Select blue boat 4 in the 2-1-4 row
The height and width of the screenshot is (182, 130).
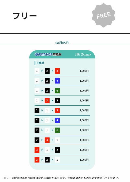coord(57,120)
